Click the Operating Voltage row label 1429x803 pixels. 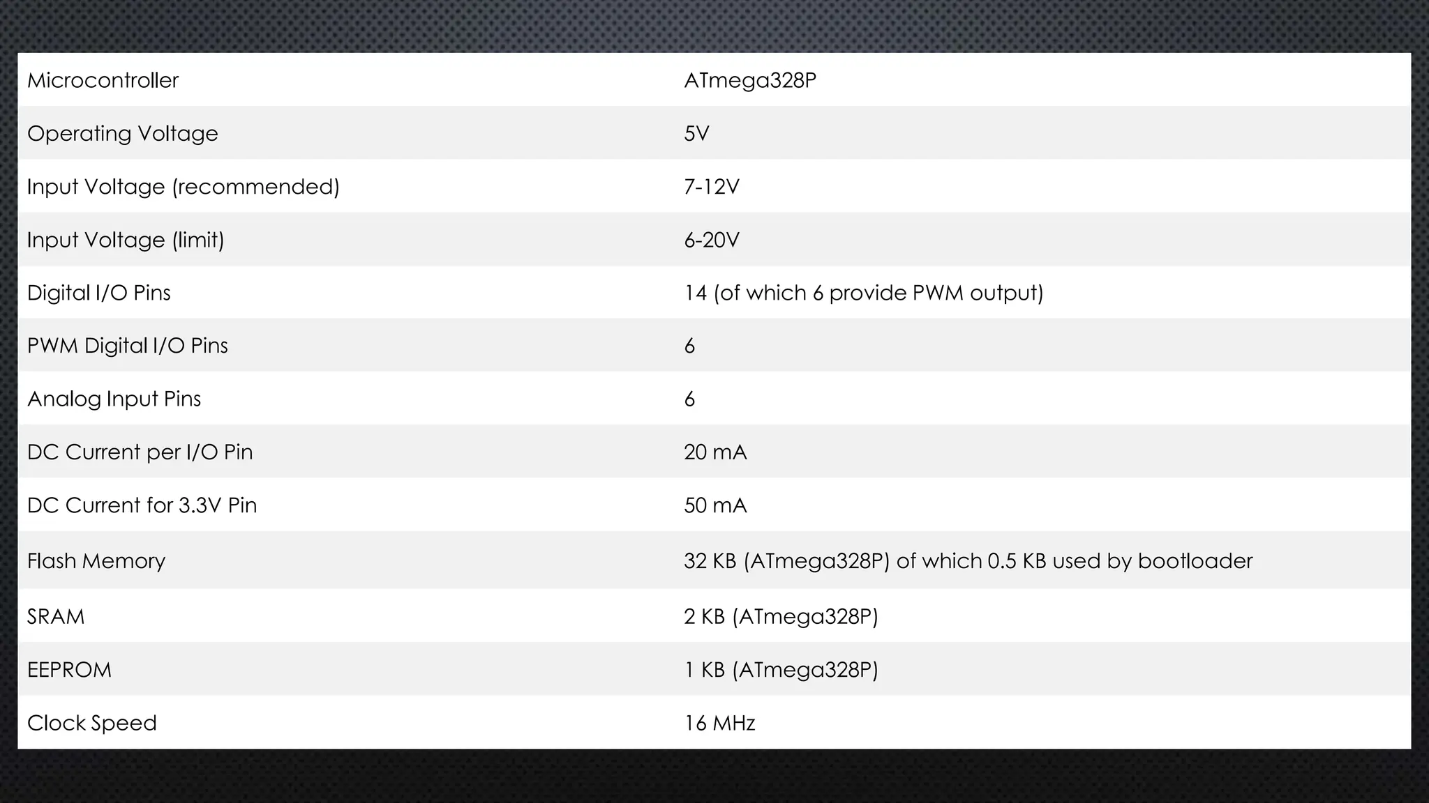tap(122, 134)
